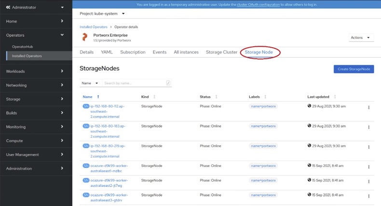
Task: Open kebab menu for australiaeast2-jt7wg node
Action: coord(368,181)
